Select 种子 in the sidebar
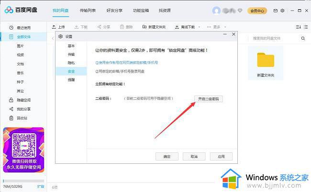This screenshot has height=192, width=311. click(x=20, y=82)
